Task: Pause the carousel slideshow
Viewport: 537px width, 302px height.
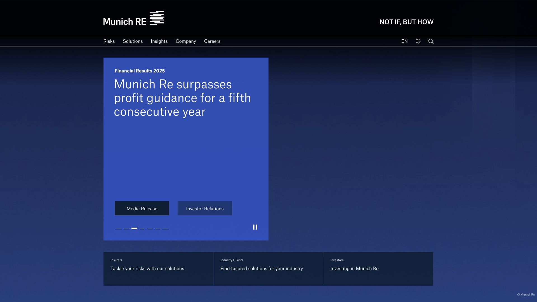Action: pyautogui.click(x=255, y=227)
